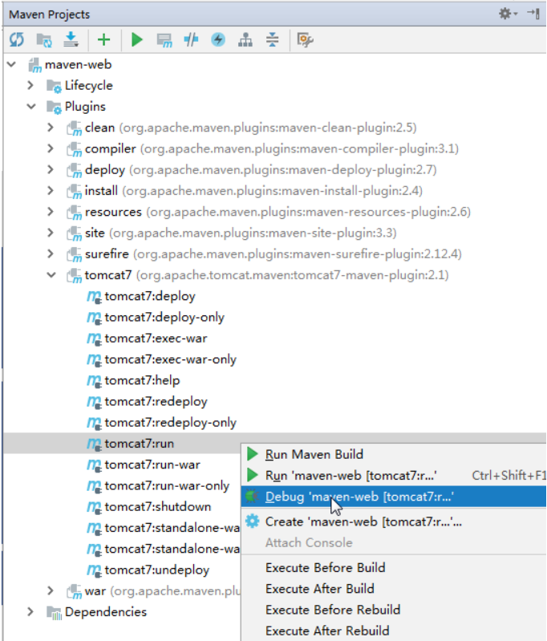Select the tomcat7:run goal
547x641 pixels.
click(x=139, y=444)
